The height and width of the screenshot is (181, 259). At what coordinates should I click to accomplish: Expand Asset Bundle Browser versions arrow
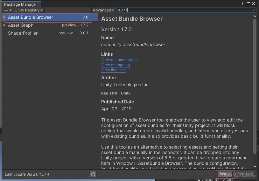tap(5, 17)
